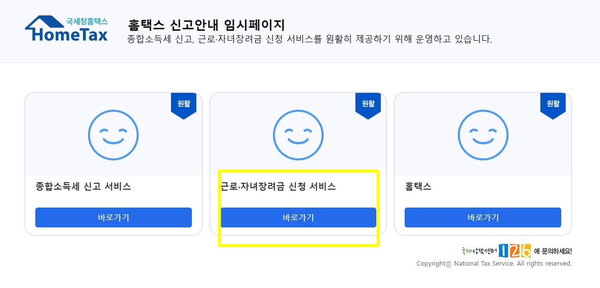The width and height of the screenshot is (600, 288).
Task: Click the subtitle describing 종합소득세 신고 service operation
Action: tap(310, 39)
